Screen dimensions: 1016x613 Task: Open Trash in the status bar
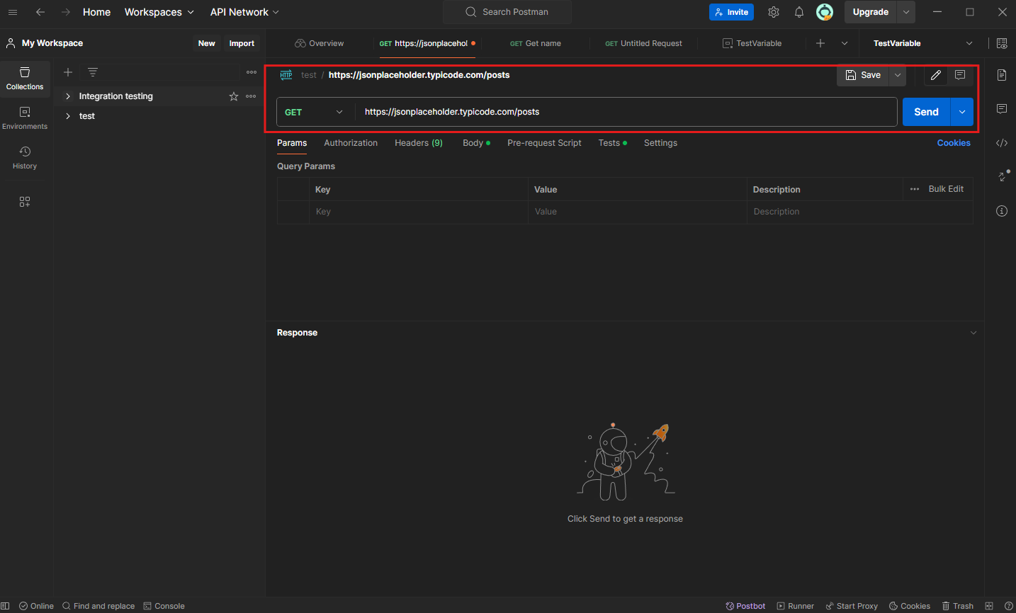(957, 606)
